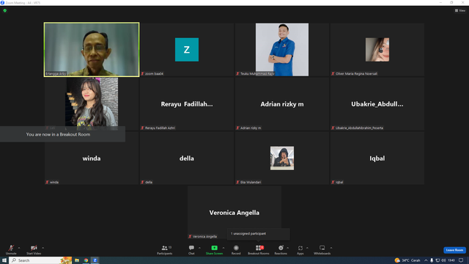
Task: Expand the Whiteboards options arrow
Action: coord(331,248)
